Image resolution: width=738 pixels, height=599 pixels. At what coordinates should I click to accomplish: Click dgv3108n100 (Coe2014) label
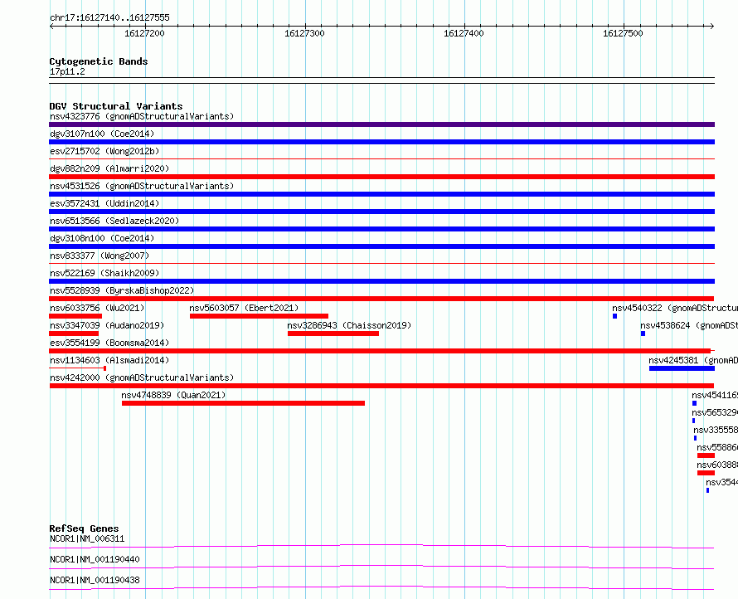tap(102, 238)
